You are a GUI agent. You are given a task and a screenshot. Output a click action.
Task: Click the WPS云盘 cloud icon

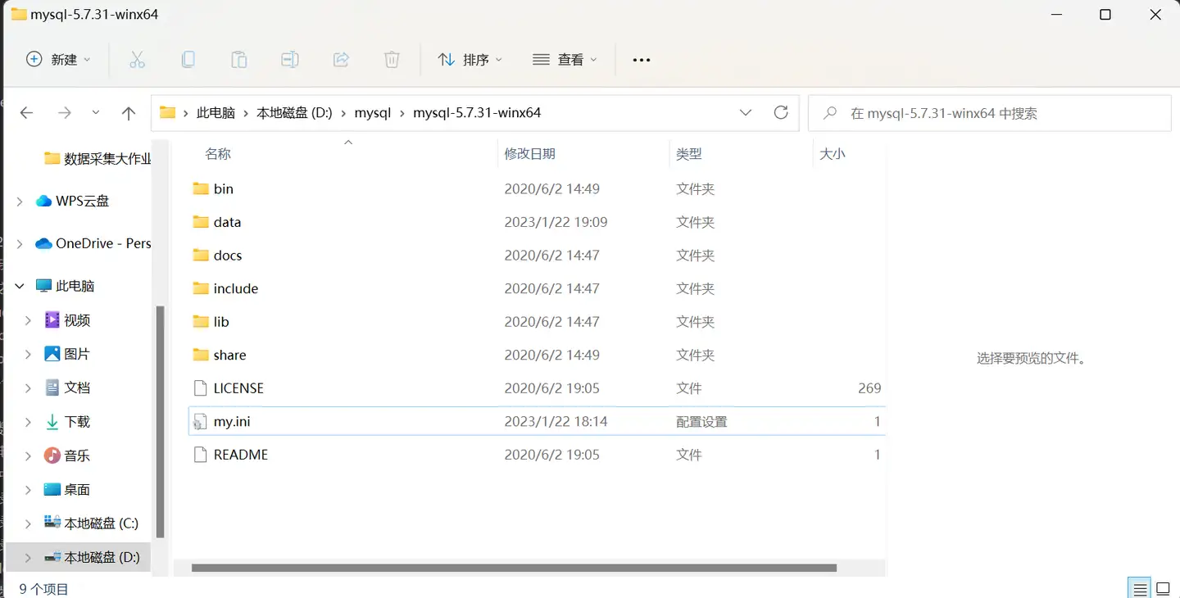[x=43, y=201]
